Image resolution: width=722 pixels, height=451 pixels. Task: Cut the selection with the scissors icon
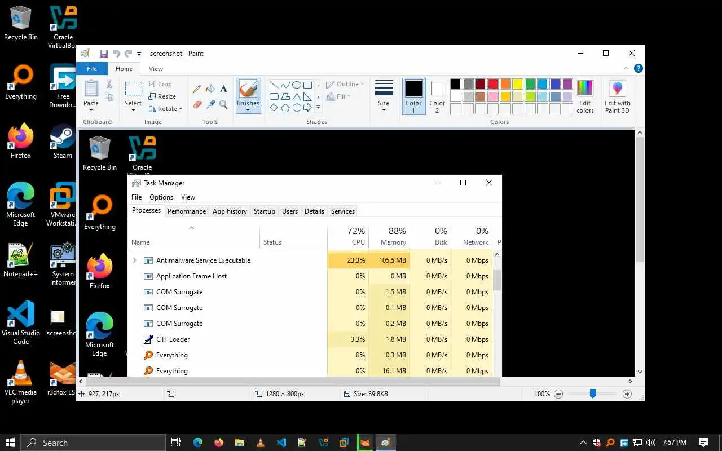point(109,84)
